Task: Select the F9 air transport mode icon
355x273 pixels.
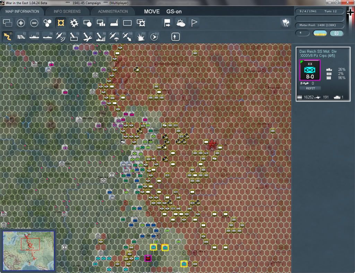Action: [114, 36]
